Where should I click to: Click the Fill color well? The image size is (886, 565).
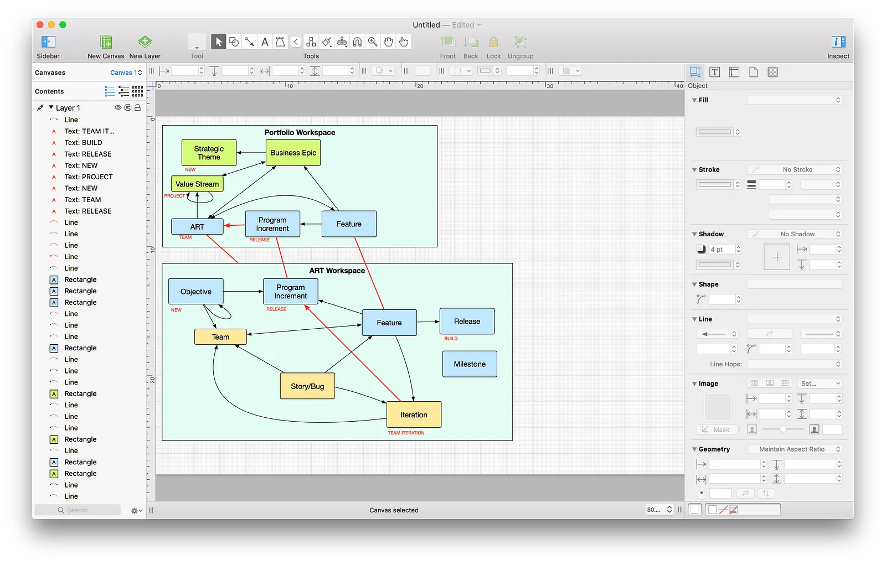coord(715,132)
